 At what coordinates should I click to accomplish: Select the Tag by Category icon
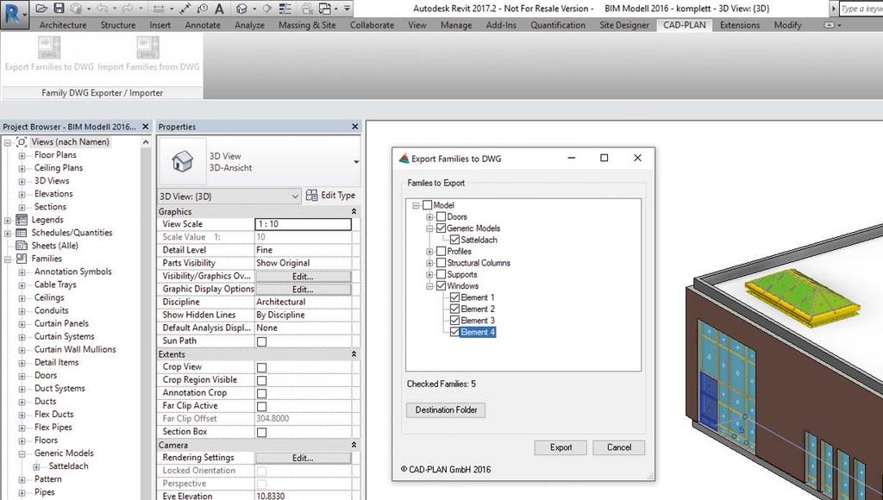tap(202, 9)
